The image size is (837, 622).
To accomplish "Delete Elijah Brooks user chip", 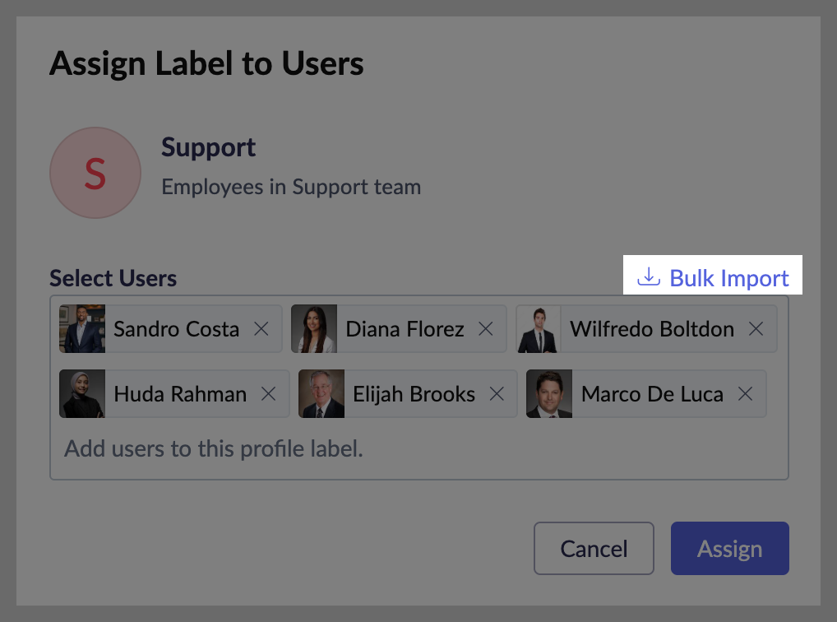I will tap(497, 394).
